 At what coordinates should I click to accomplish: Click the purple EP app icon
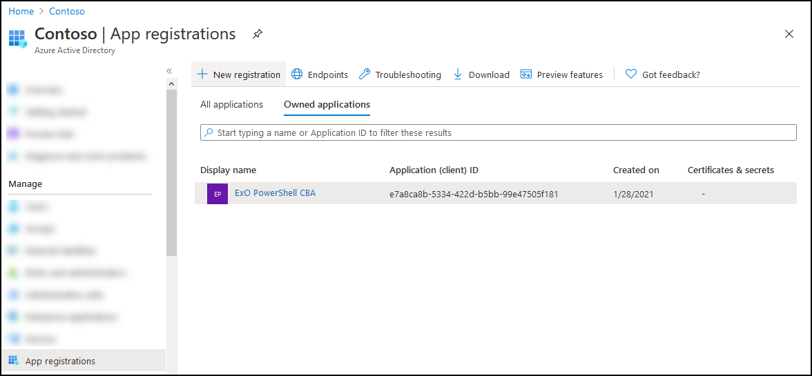point(217,194)
